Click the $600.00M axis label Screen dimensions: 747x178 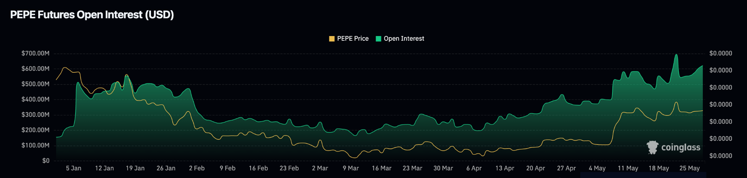(35, 69)
